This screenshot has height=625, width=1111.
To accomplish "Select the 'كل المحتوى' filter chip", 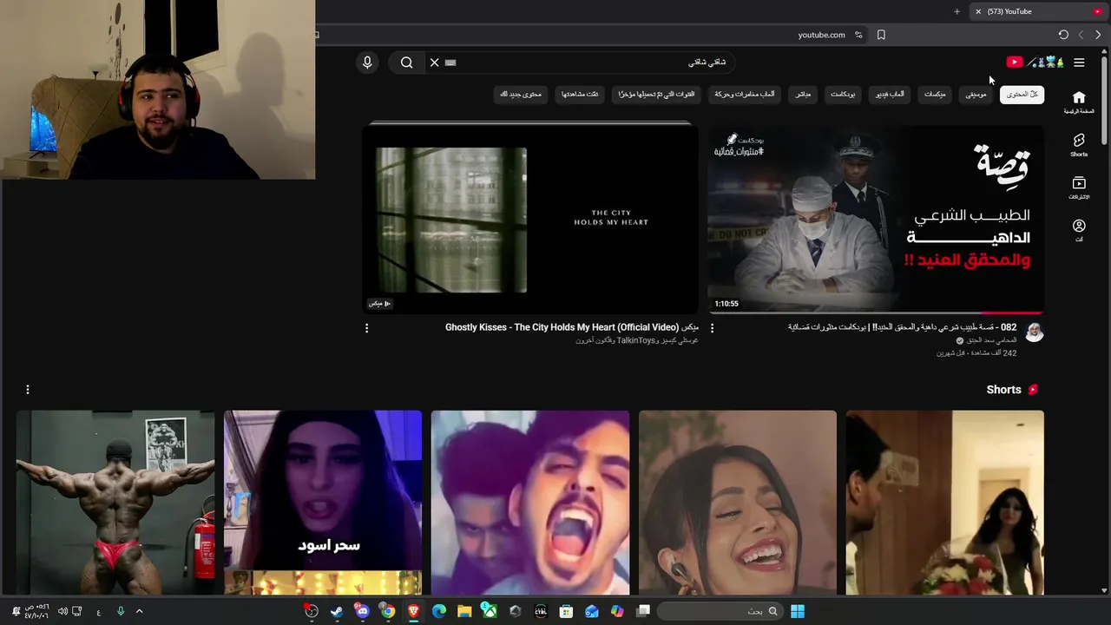I will (1022, 94).
